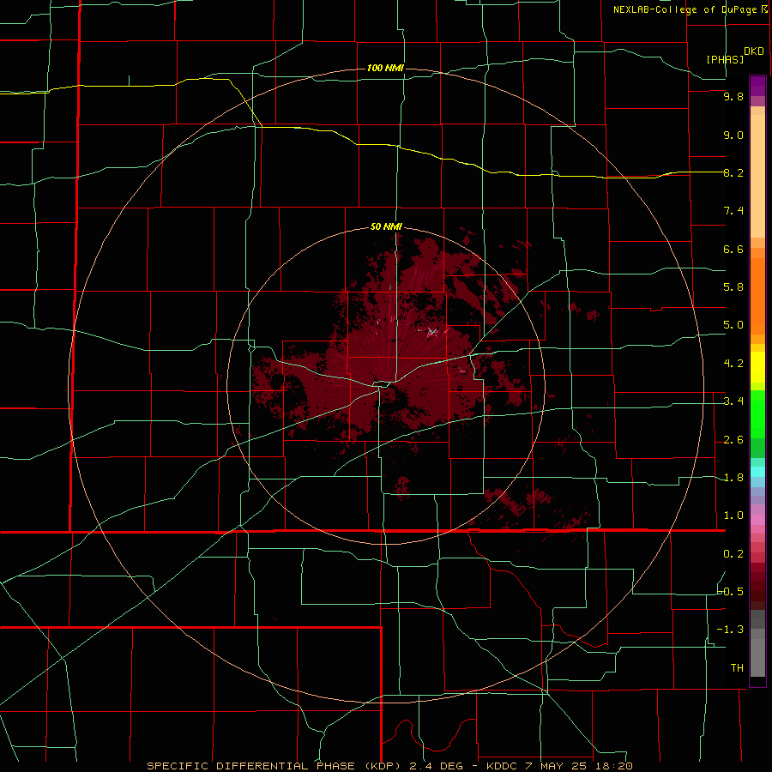Click the 2.6 color scale value
Viewport: 772px width, 772px height.
coord(733,440)
